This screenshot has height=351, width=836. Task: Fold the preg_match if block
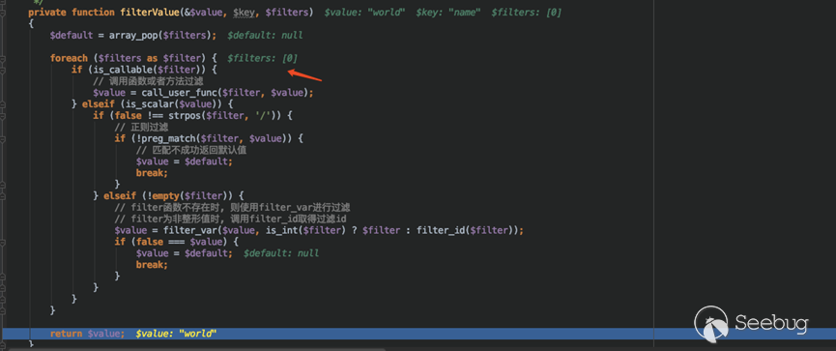pos(2,138)
